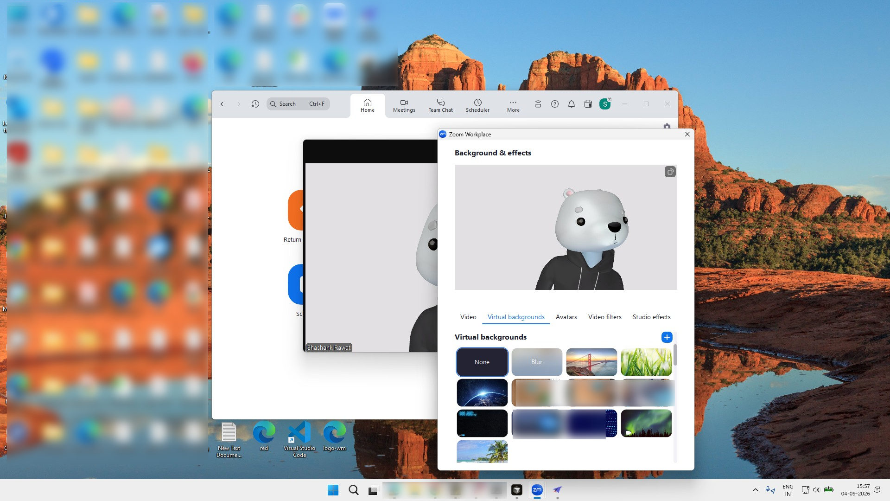Add a virtual background with the plus button
Viewport: 890px width, 501px height.
667,337
